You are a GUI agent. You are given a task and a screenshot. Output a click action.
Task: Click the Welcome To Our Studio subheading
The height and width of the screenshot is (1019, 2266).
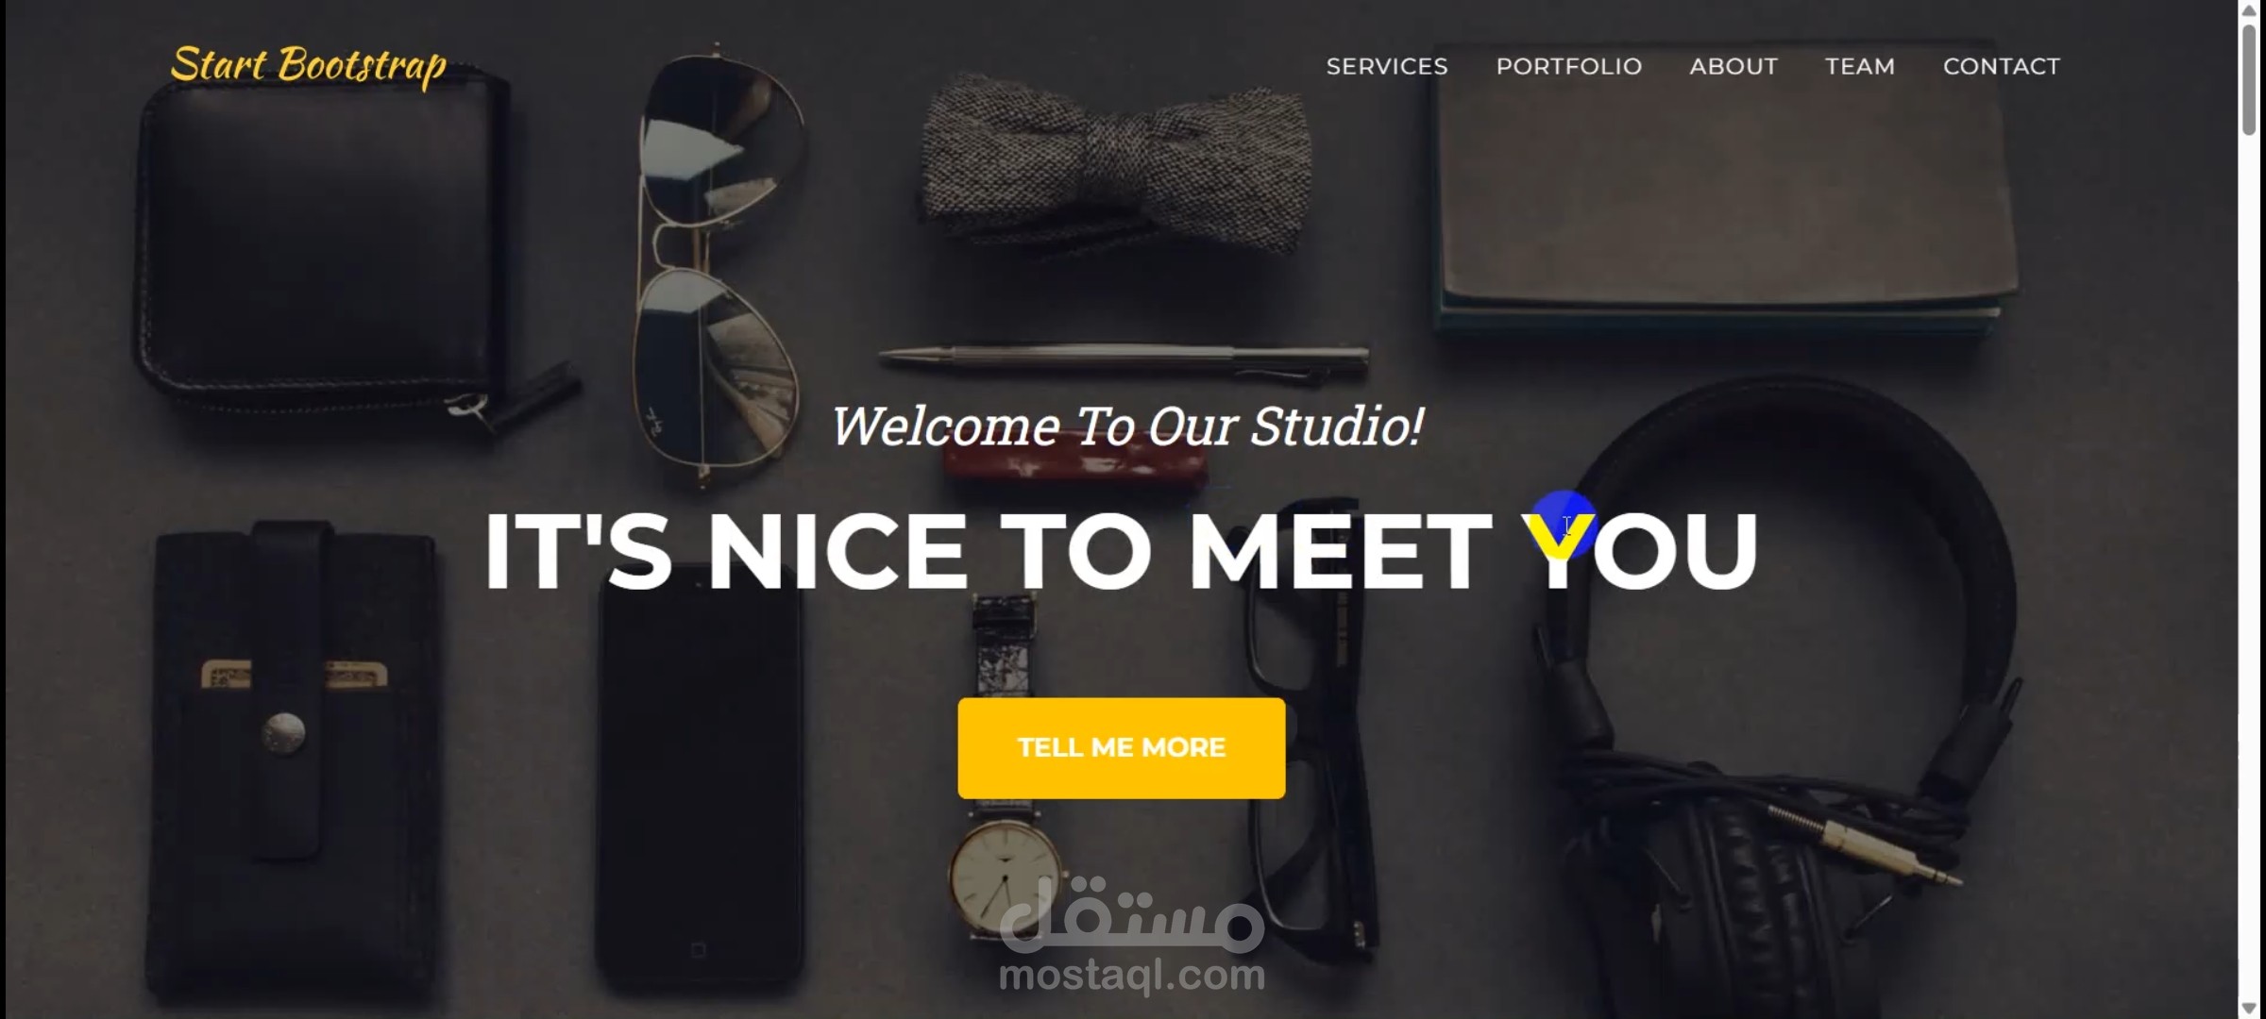point(1127,426)
